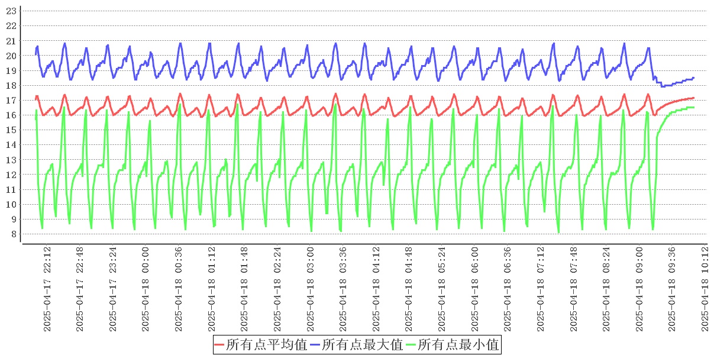Viewport: 714px width, 355px height.
Task: Click the red line swatch in legend
Action: pyautogui.click(x=219, y=345)
